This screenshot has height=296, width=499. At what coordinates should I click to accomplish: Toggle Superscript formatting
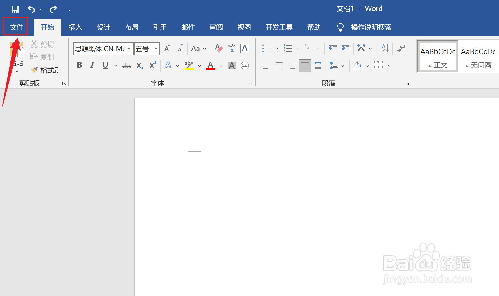click(x=153, y=65)
